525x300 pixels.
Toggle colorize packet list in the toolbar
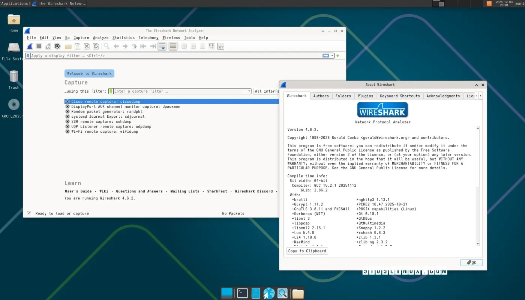[172, 46]
